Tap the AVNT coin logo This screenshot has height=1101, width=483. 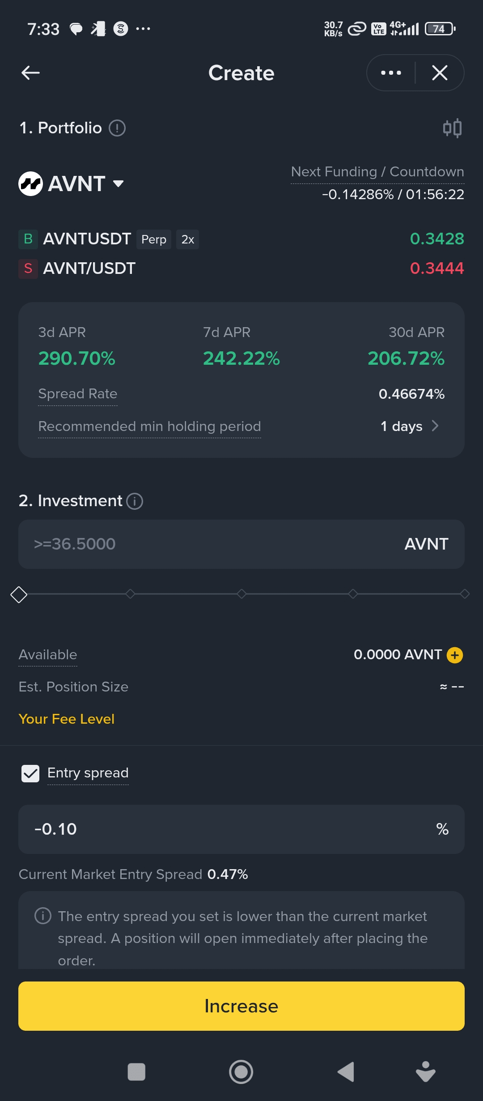(30, 183)
